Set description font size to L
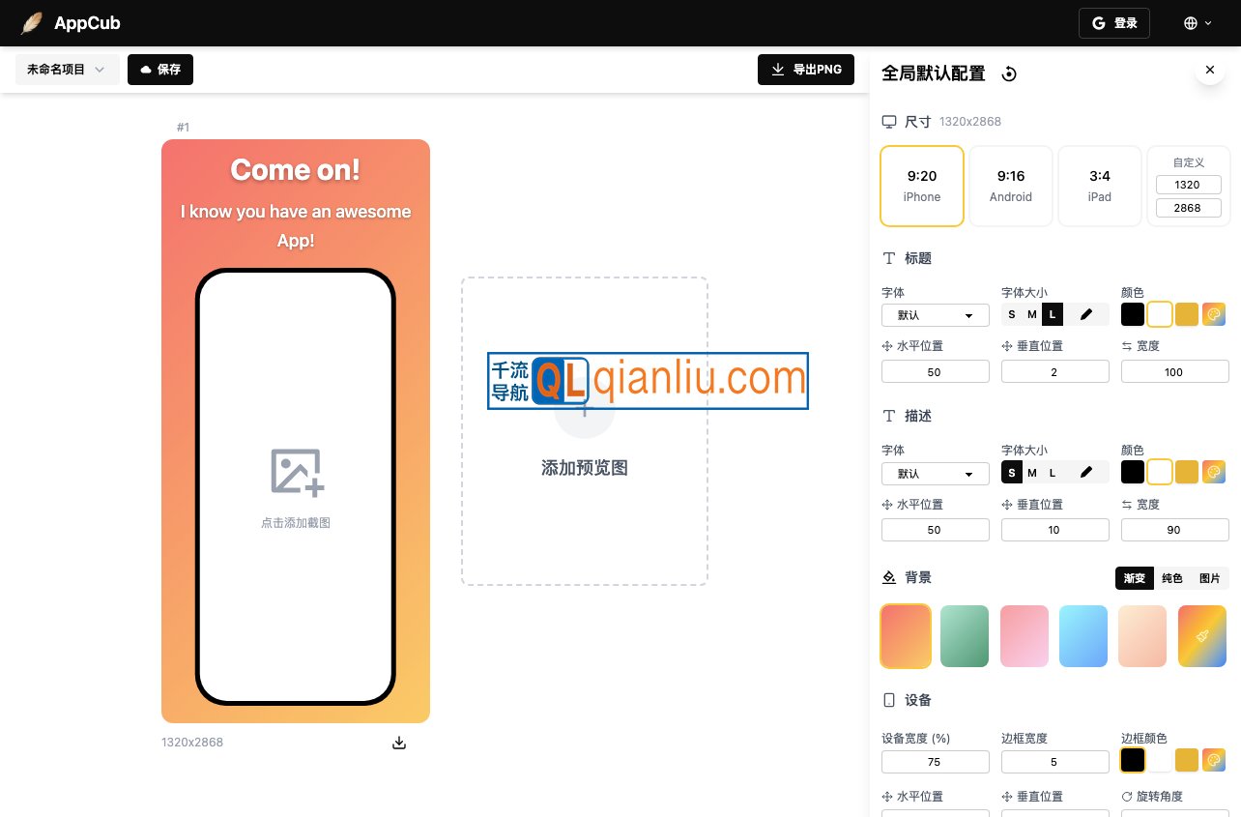Viewport: 1241px width, 817px height. point(1052,472)
